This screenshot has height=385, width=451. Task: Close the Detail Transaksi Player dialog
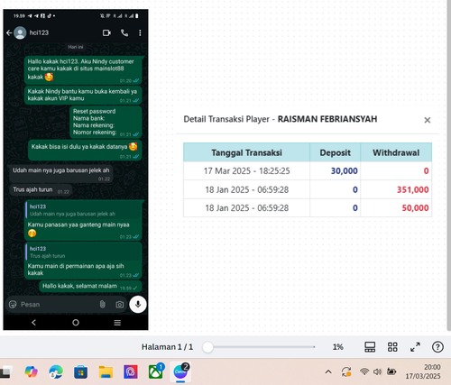428,120
